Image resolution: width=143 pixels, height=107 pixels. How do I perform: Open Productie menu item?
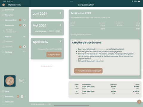[x=9, y=25]
